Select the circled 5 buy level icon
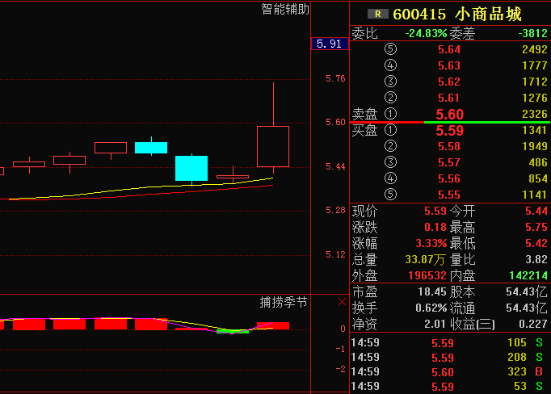The image size is (551, 394). coord(390,195)
